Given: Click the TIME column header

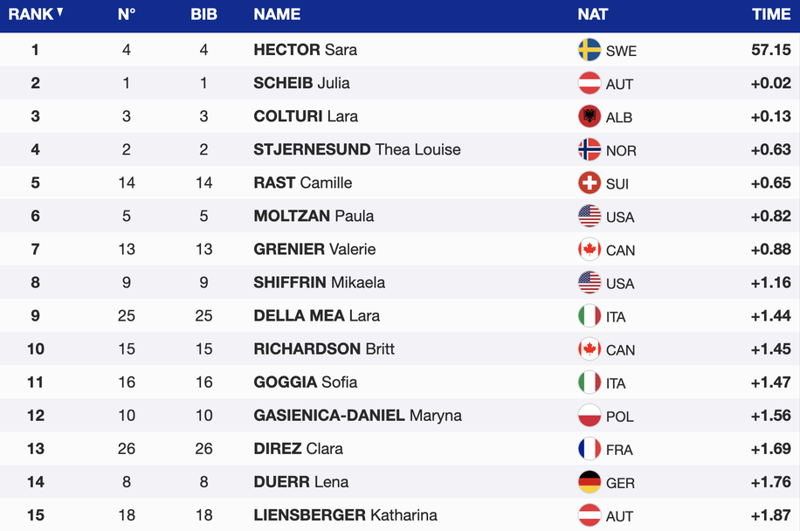Looking at the screenshot, I should click(x=771, y=15).
